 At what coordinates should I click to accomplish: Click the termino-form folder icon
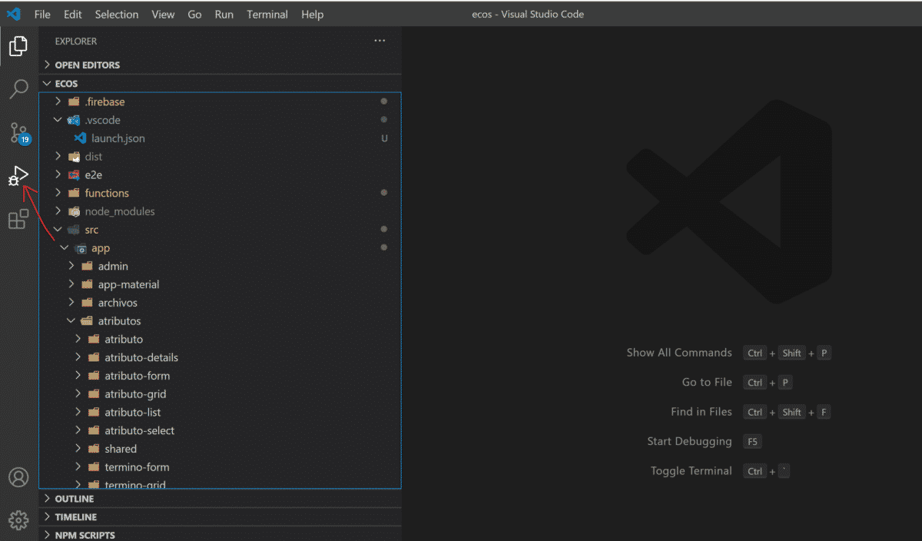coord(94,467)
